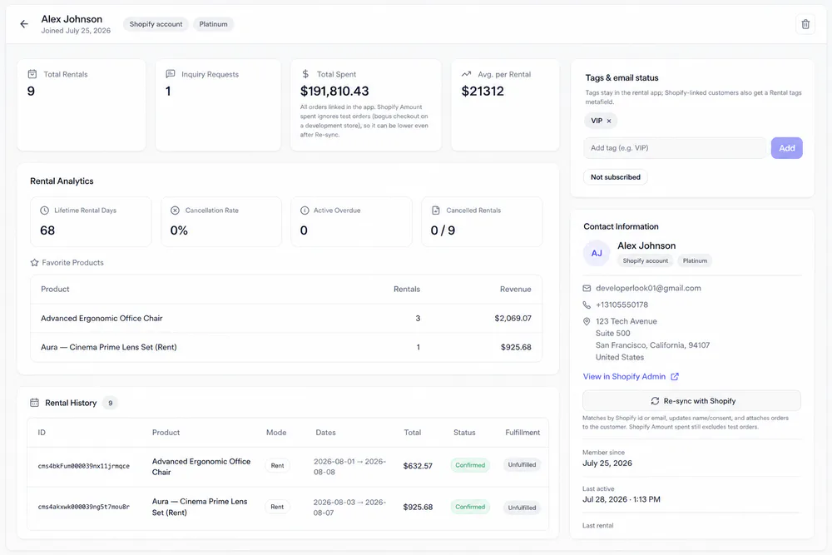Screen dimensions: 832x555
Task: Click the Total Rentals calendar-check icon
Action: [32, 74]
